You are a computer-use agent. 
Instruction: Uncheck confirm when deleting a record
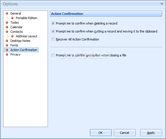tap(53, 23)
